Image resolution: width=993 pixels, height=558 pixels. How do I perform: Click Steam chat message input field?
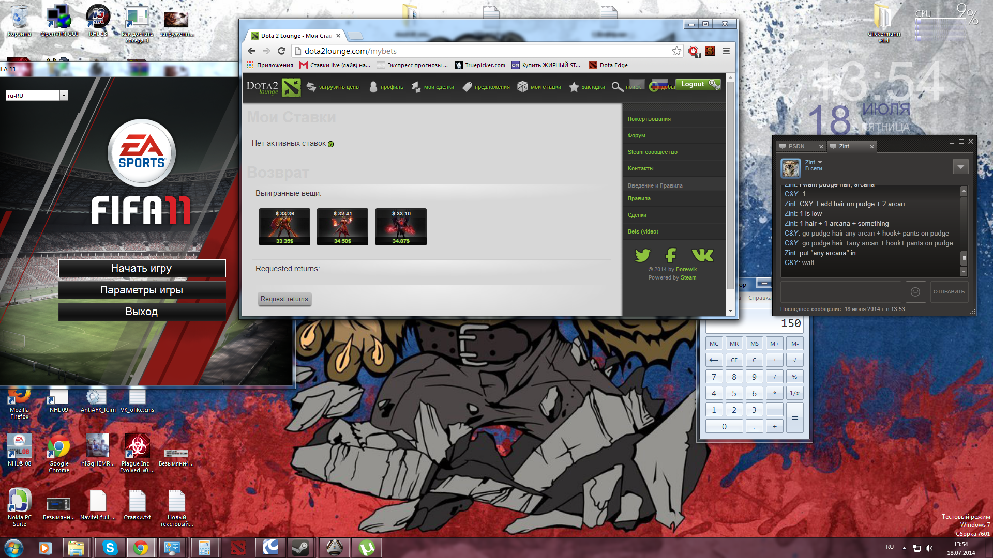coord(840,292)
